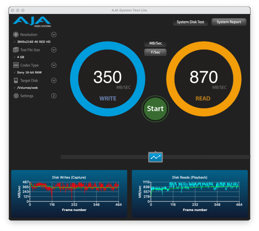259x231 pixels.
Task: Click the 350 write speed value
Action: click(108, 77)
